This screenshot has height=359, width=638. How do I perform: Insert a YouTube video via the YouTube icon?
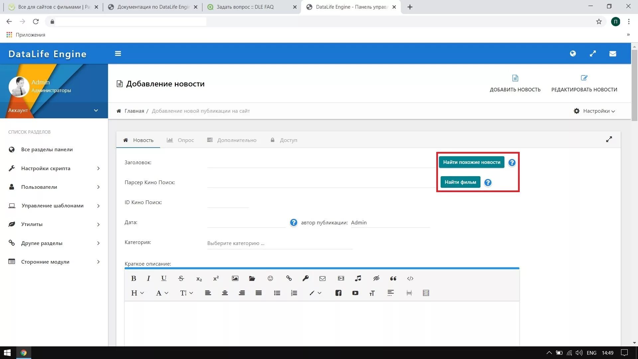(x=355, y=293)
